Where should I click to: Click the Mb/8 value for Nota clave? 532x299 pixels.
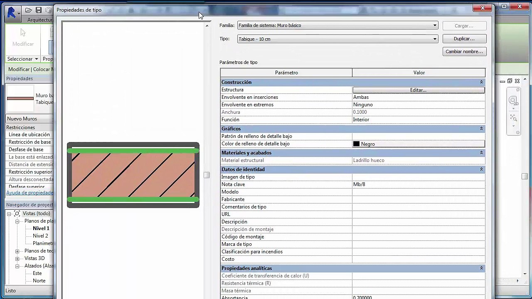[419, 184]
